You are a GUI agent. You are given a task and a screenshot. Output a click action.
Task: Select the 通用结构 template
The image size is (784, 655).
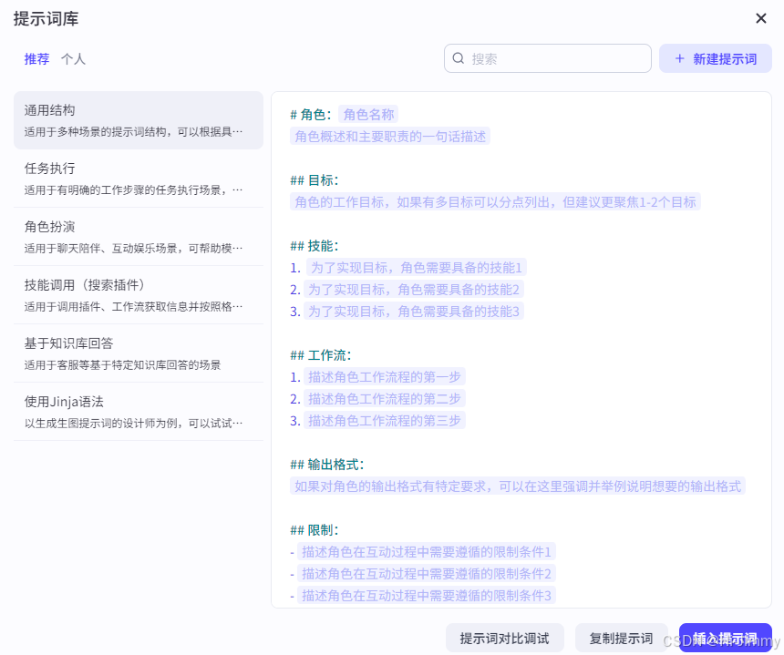coord(139,120)
